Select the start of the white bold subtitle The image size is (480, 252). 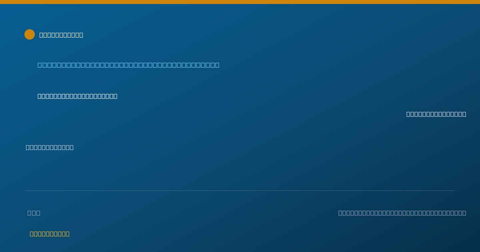(x=40, y=96)
